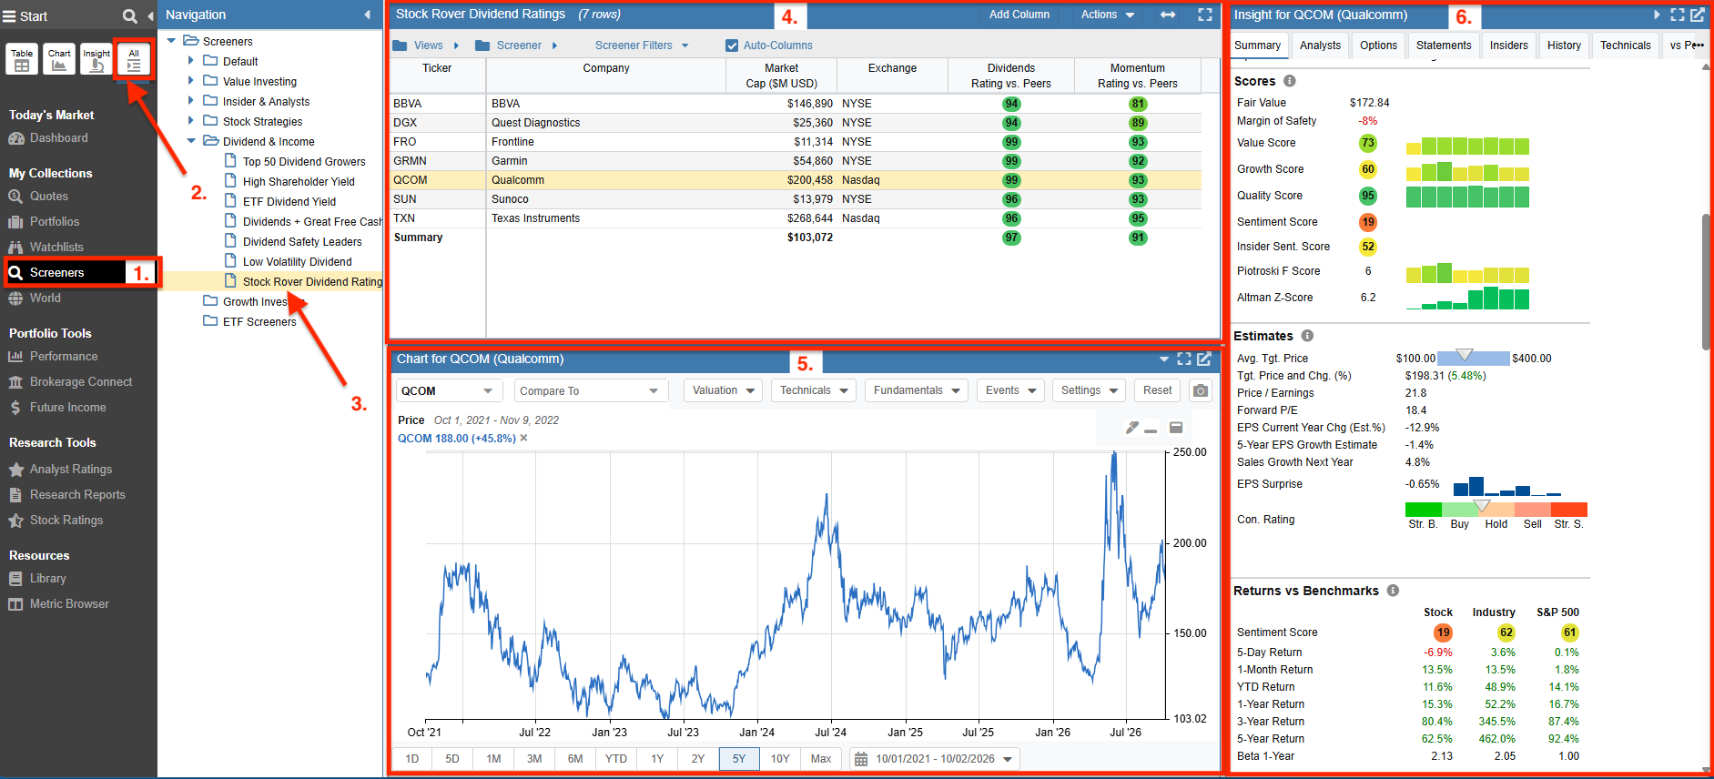The image size is (1714, 779).
Task: Toggle the Auto-Columns checkbox
Action: point(732,46)
